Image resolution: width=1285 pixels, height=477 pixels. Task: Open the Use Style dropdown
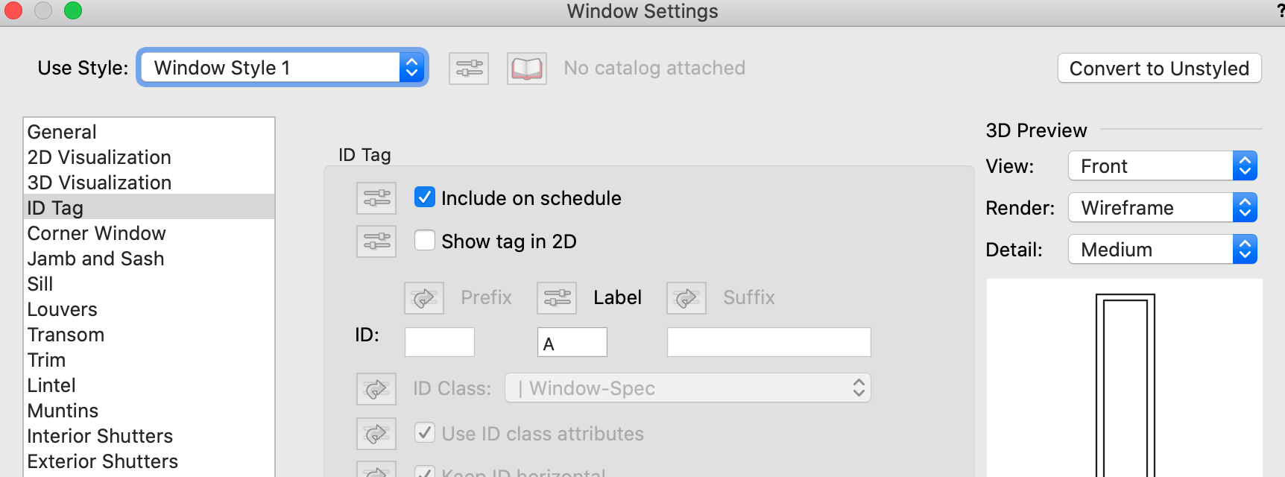click(282, 67)
